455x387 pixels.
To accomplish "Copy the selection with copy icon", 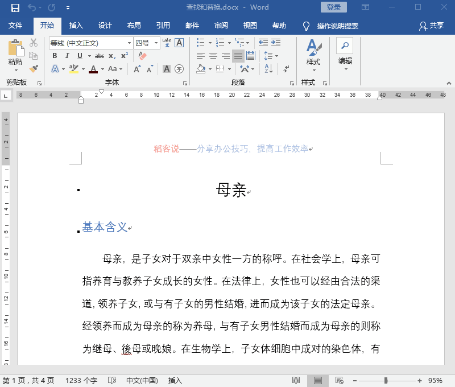I will coord(34,55).
